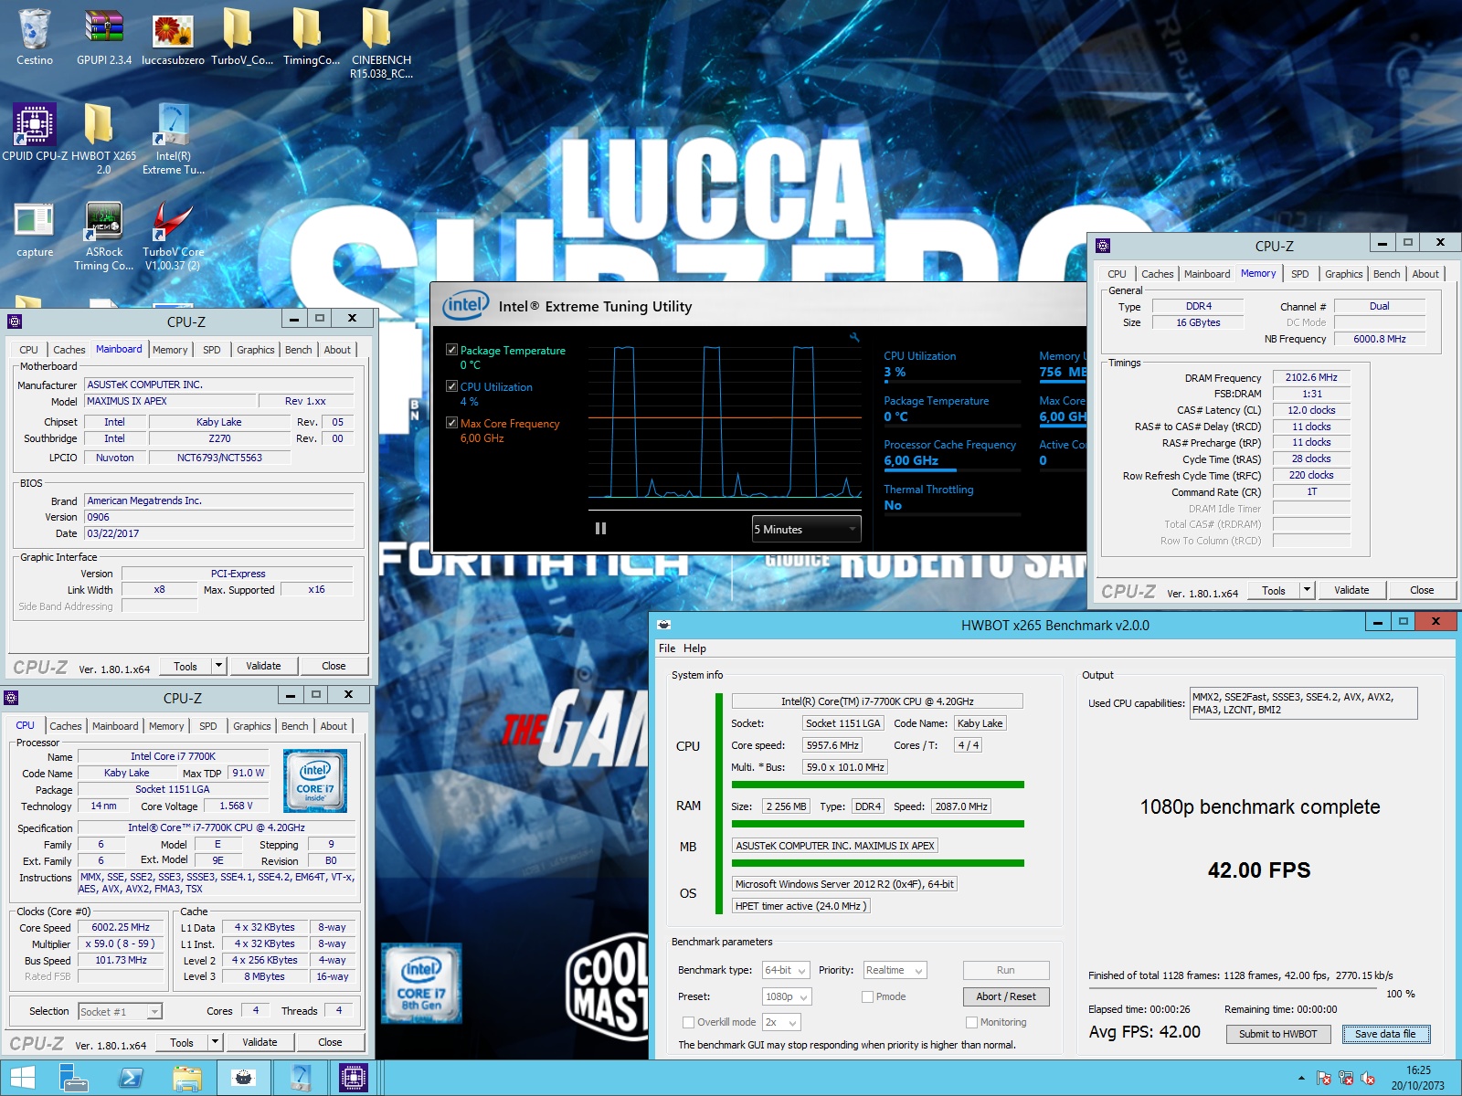Click the Used CPU capabilities text box
The width and height of the screenshot is (1462, 1096).
pos(1303,703)
